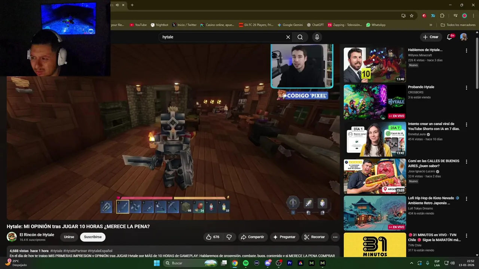Image resolution: width=479 pixels, height=269 pixels.
Task: Show more bookmarks with chevron
Action: [x=431, y=25]
